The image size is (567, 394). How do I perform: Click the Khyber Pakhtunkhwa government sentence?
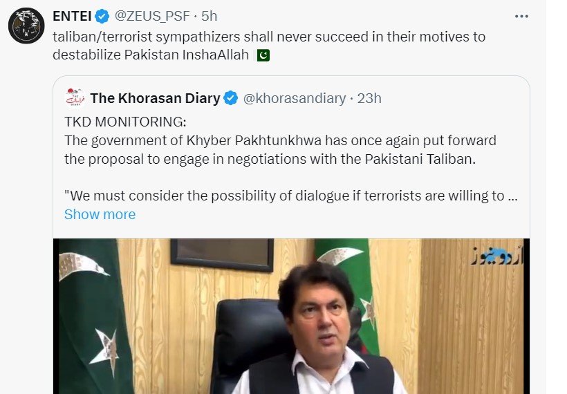(280, 149)
